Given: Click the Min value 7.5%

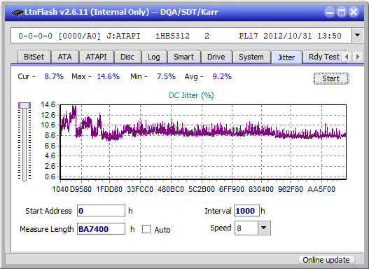Looking at the screenshot, I should 166,76.
